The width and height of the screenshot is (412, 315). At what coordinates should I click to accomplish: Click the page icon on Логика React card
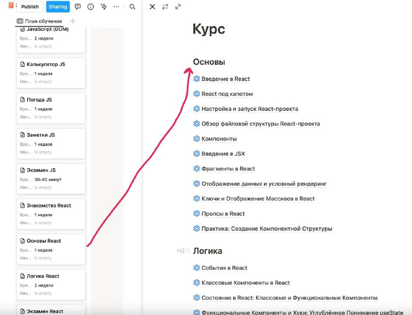[23, 276]
